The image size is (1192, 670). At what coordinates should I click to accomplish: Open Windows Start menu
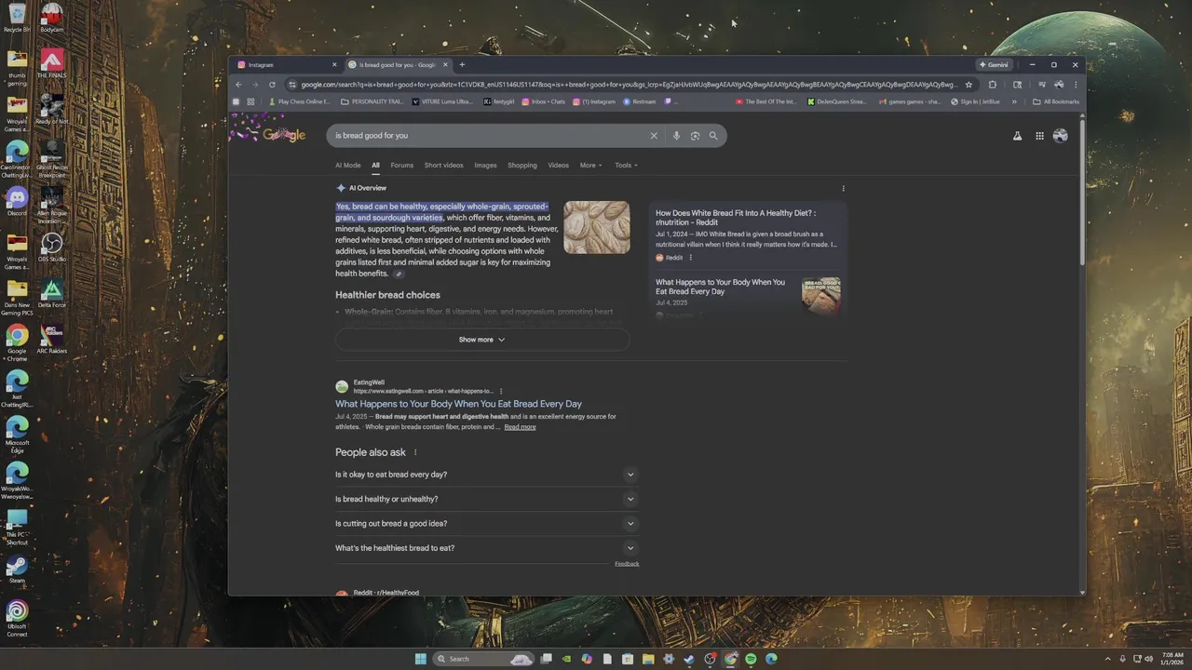[421, 659]
